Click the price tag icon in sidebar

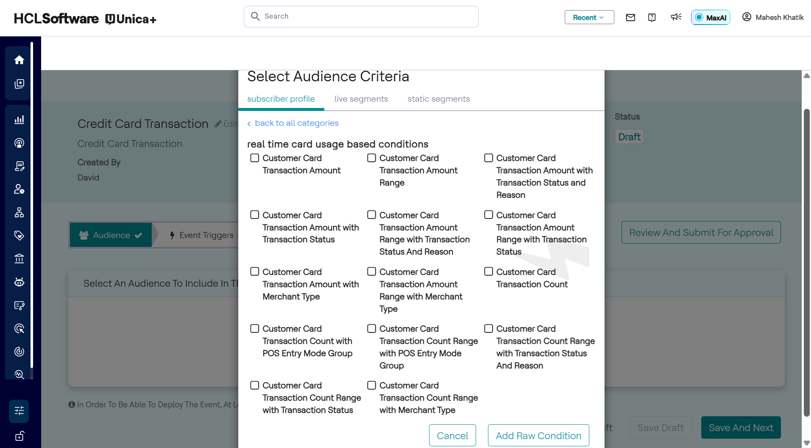19,235
